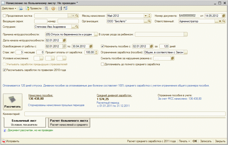
Task: Open the Печать dropdown in bottom bar
Action: (184, 141)
